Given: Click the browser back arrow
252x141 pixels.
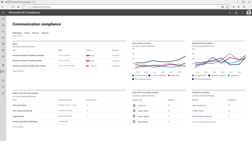Looking at the screenshot, I should (3, 7).
